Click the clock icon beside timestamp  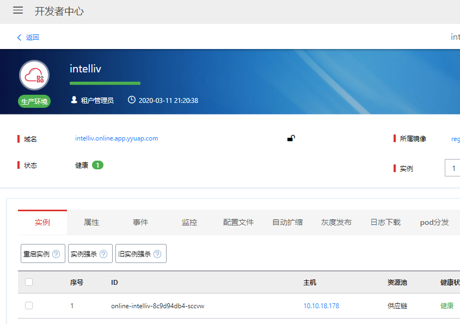131,100
